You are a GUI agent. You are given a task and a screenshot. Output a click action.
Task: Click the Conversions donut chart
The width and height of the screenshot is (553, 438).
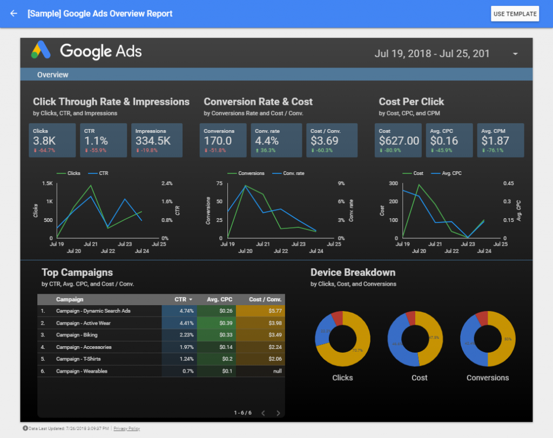point(488,339)
